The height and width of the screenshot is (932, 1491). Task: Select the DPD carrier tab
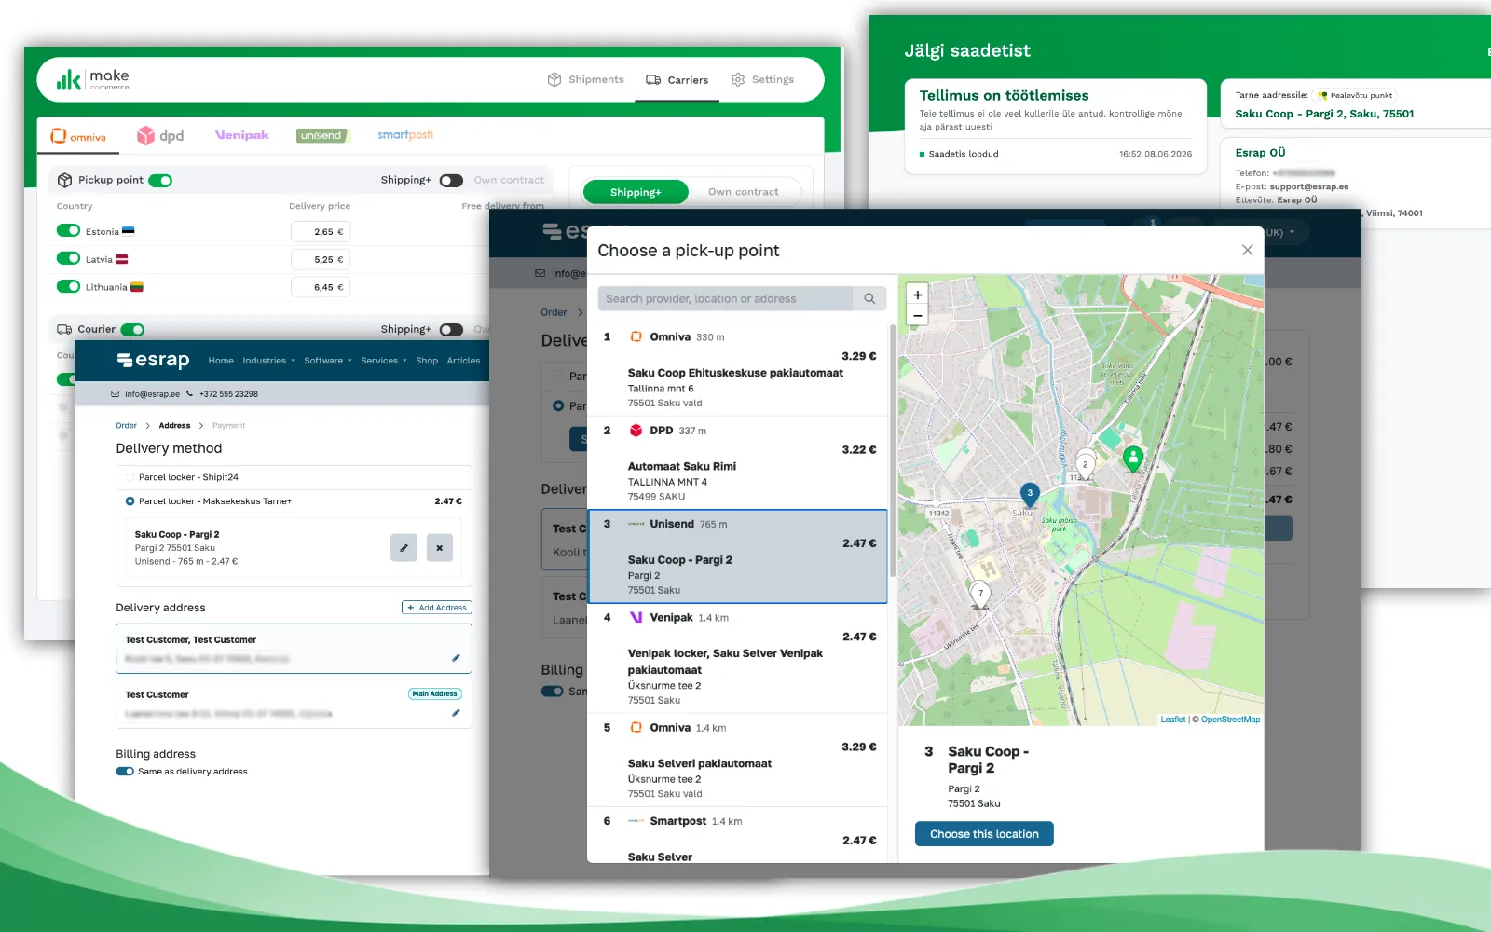(160, 136)
